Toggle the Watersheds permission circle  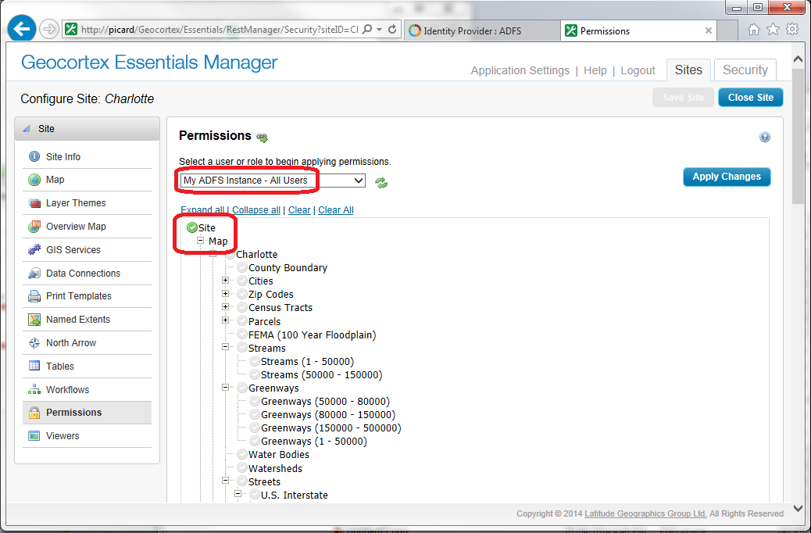point(242,468)
